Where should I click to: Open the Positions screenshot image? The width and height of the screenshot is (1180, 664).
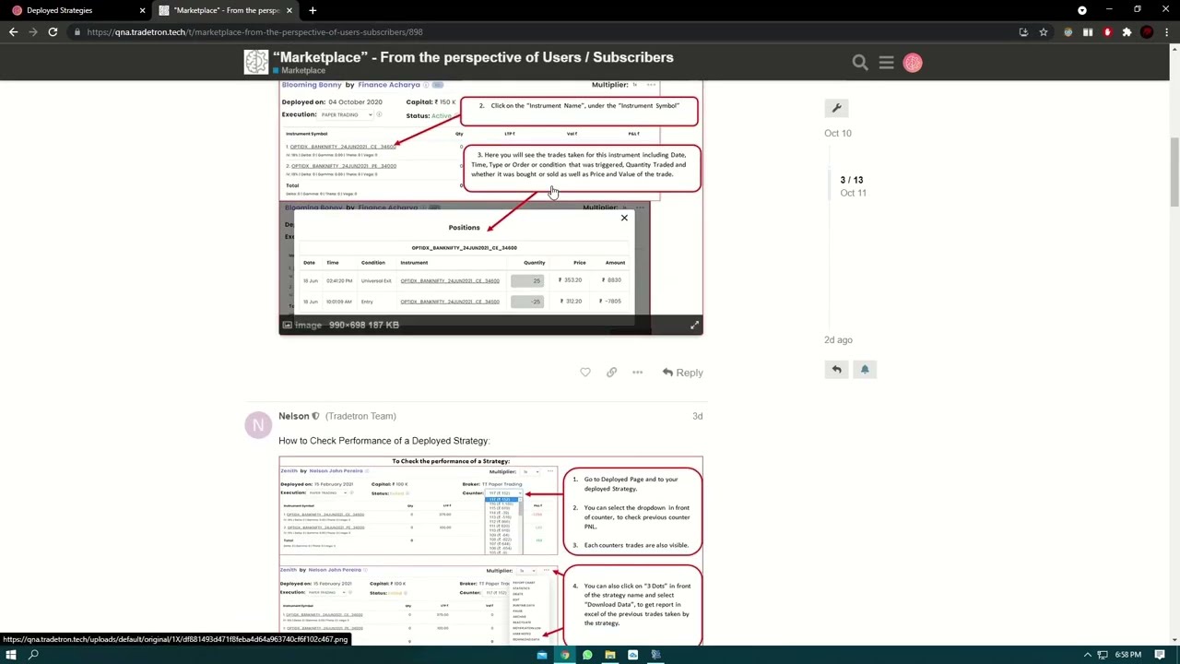click(490, 207)
